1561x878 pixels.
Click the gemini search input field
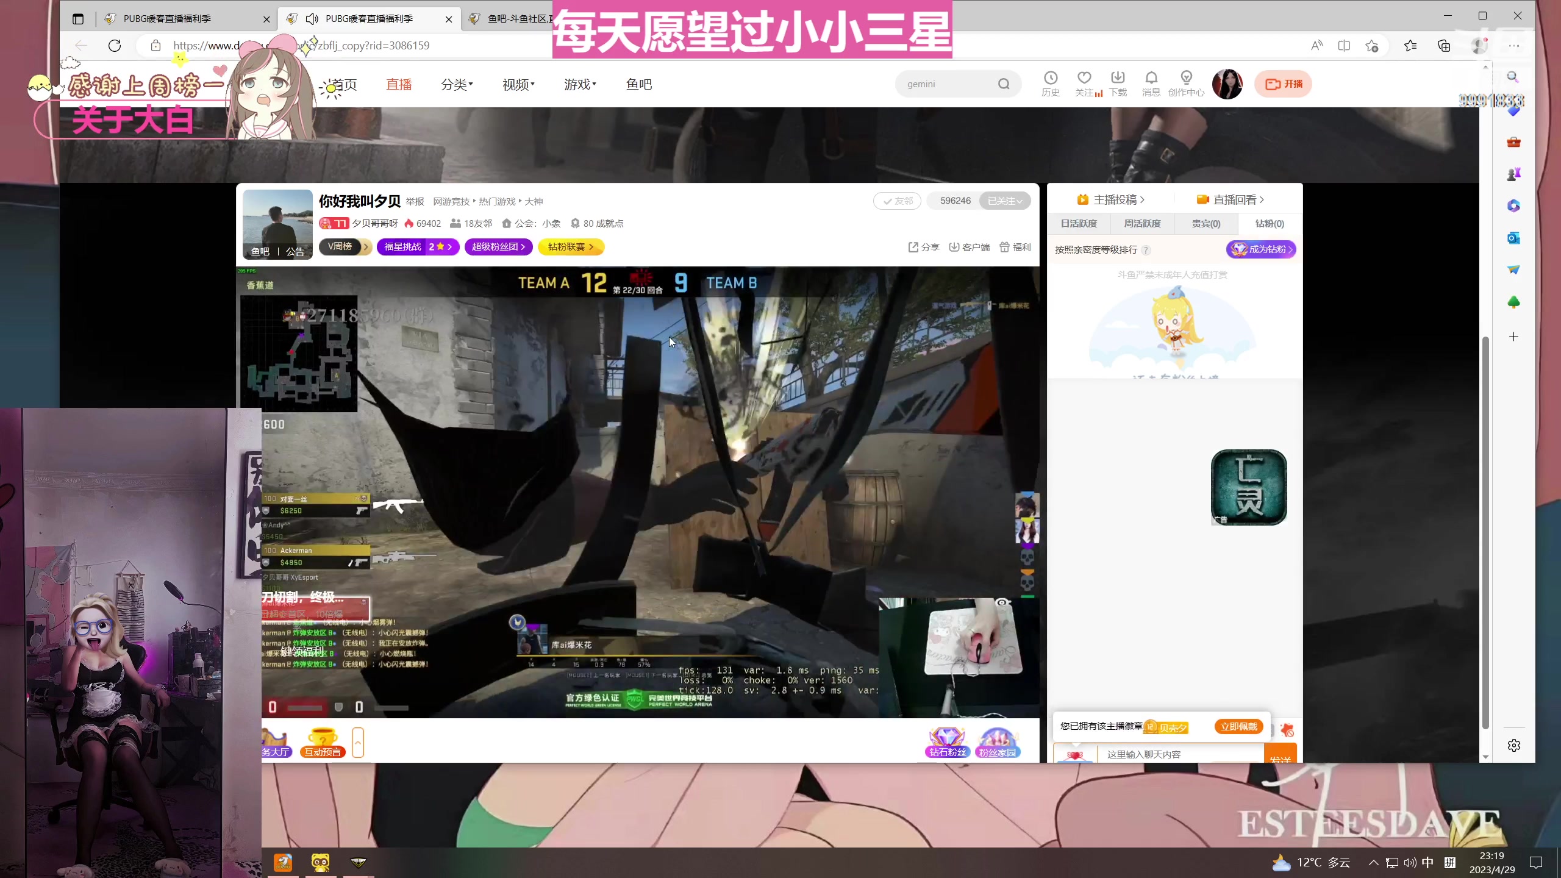[948, 84]
